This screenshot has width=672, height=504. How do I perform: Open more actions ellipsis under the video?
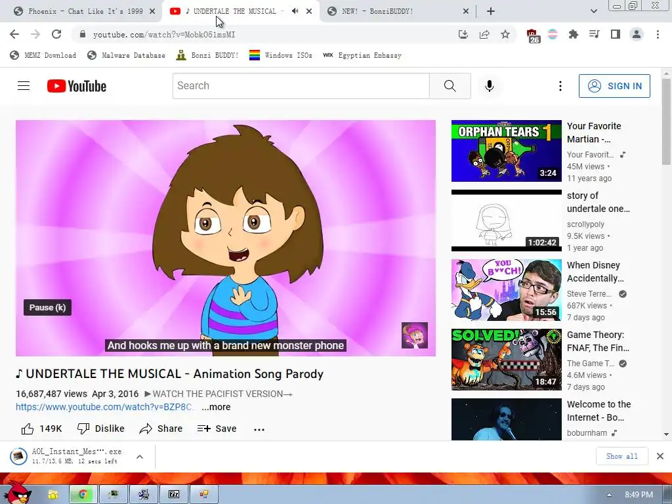pos(259,429)
